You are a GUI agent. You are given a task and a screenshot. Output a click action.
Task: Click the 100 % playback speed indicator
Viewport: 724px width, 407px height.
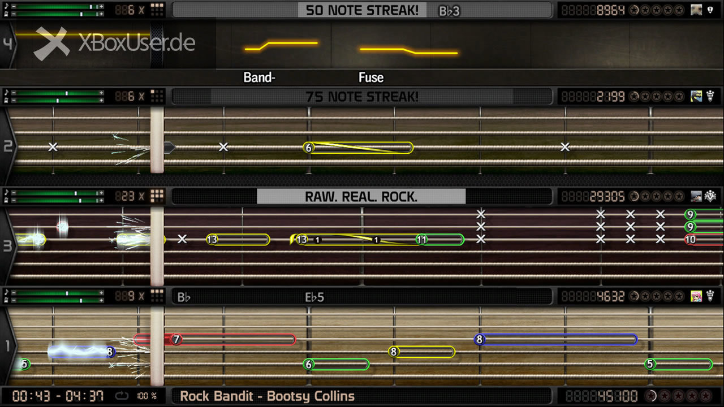click(146, 396)
